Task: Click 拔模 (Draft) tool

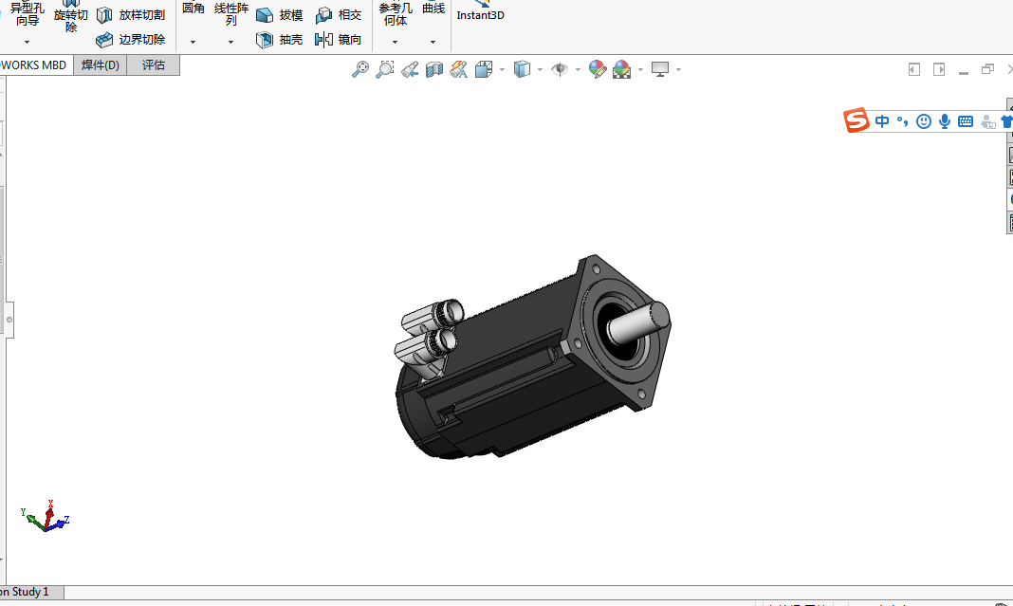Action: coord(279,15)
